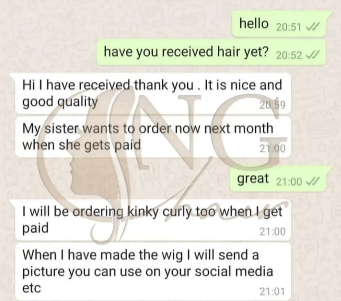Screen dimensions: 341x301
Task: Click the 'hello' message bubble
Action: click(280, 24)
